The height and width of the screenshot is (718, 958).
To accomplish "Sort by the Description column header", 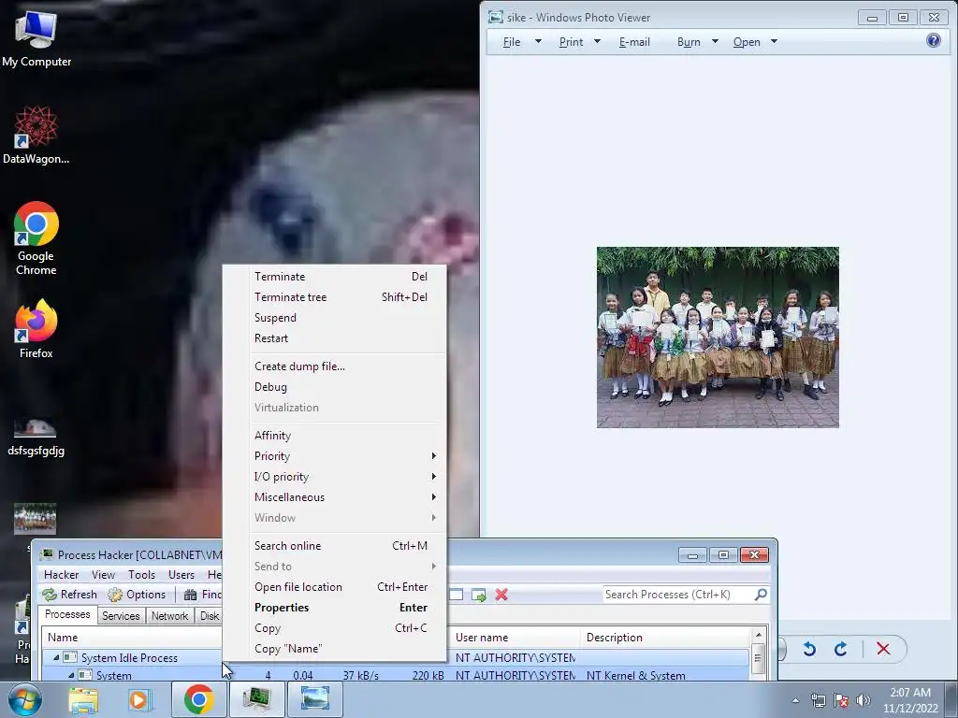I will tap(665, 638).
